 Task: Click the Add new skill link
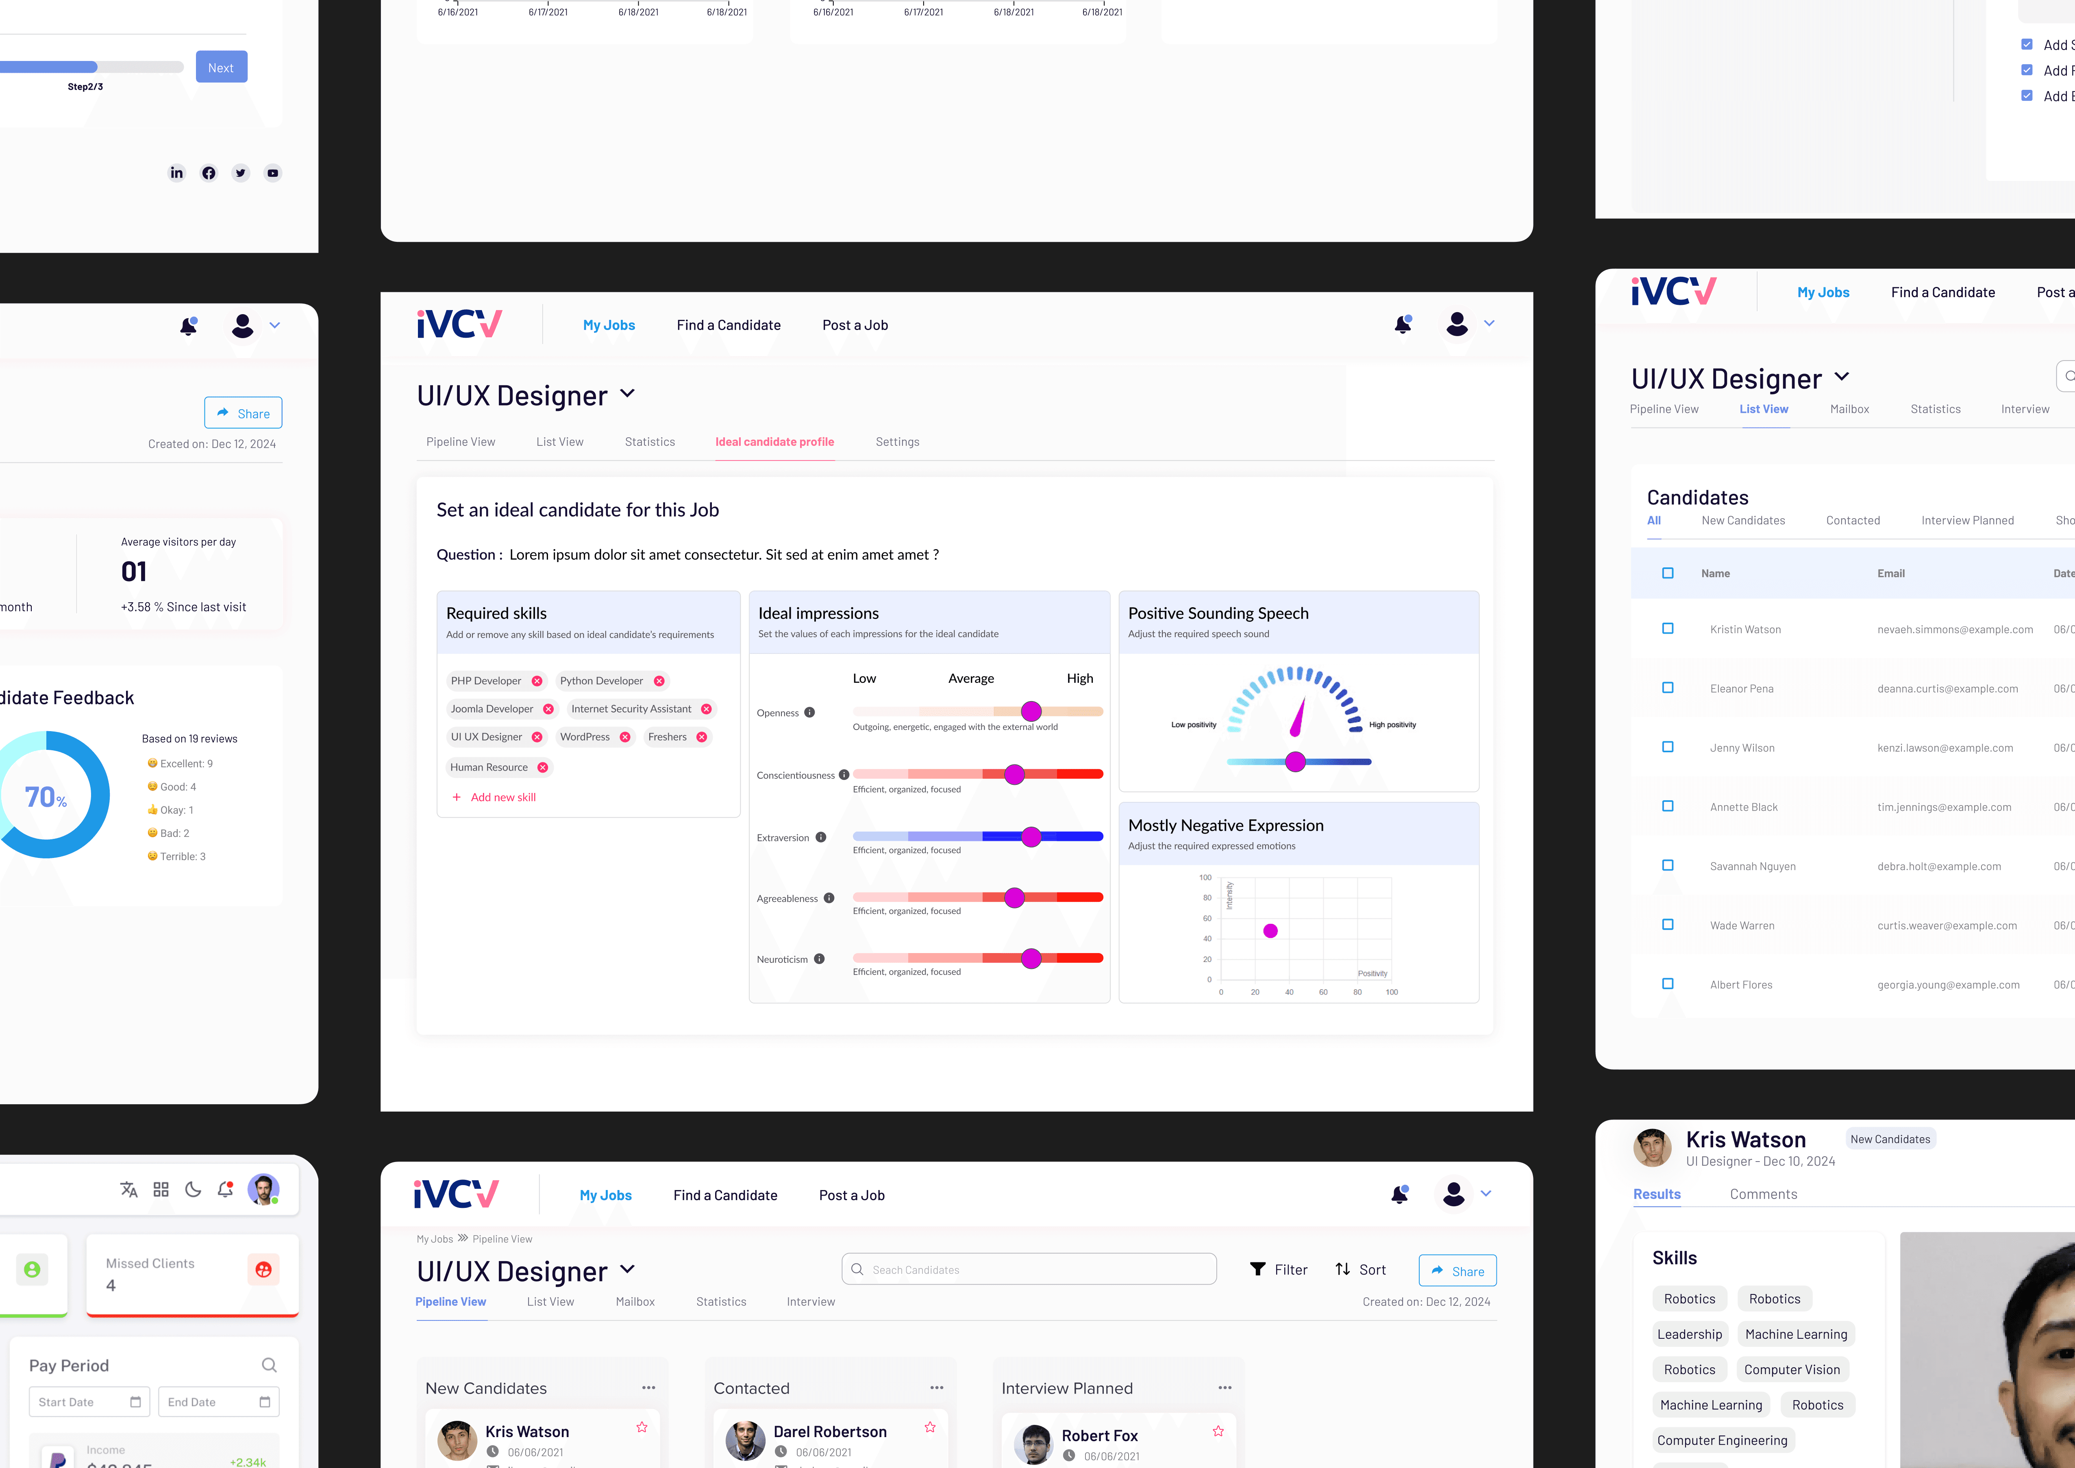point(503,797)
